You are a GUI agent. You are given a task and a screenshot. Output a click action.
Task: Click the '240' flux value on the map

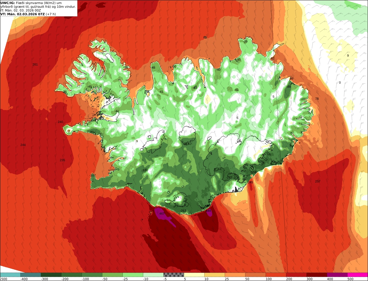60,122
